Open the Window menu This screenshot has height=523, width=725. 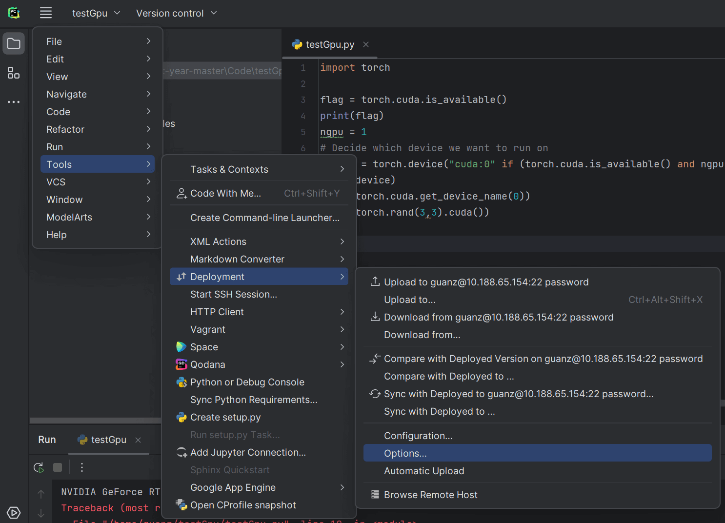click(98, 200)
